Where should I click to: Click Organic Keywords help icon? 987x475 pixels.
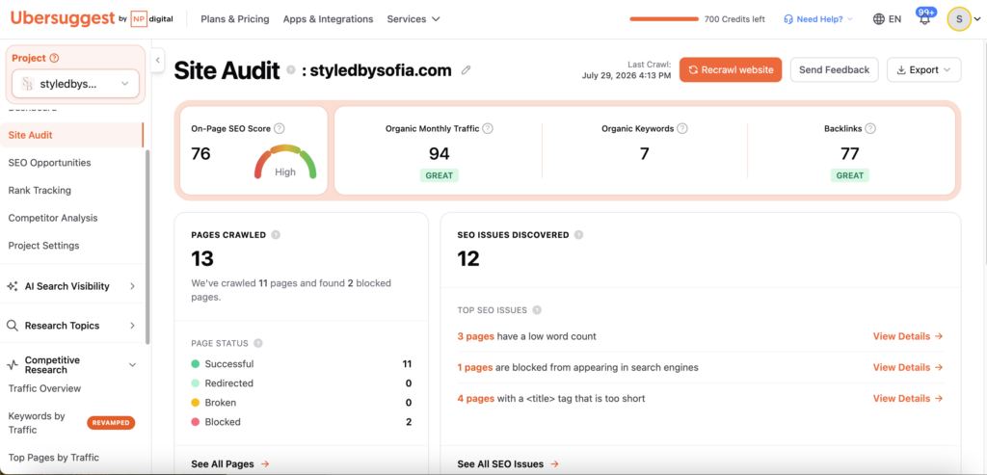pos(681,128)
